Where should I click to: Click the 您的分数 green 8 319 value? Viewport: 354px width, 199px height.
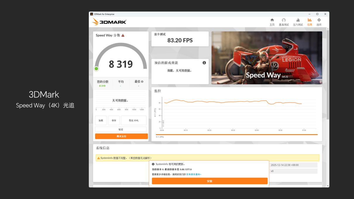[x=102, y=86]
